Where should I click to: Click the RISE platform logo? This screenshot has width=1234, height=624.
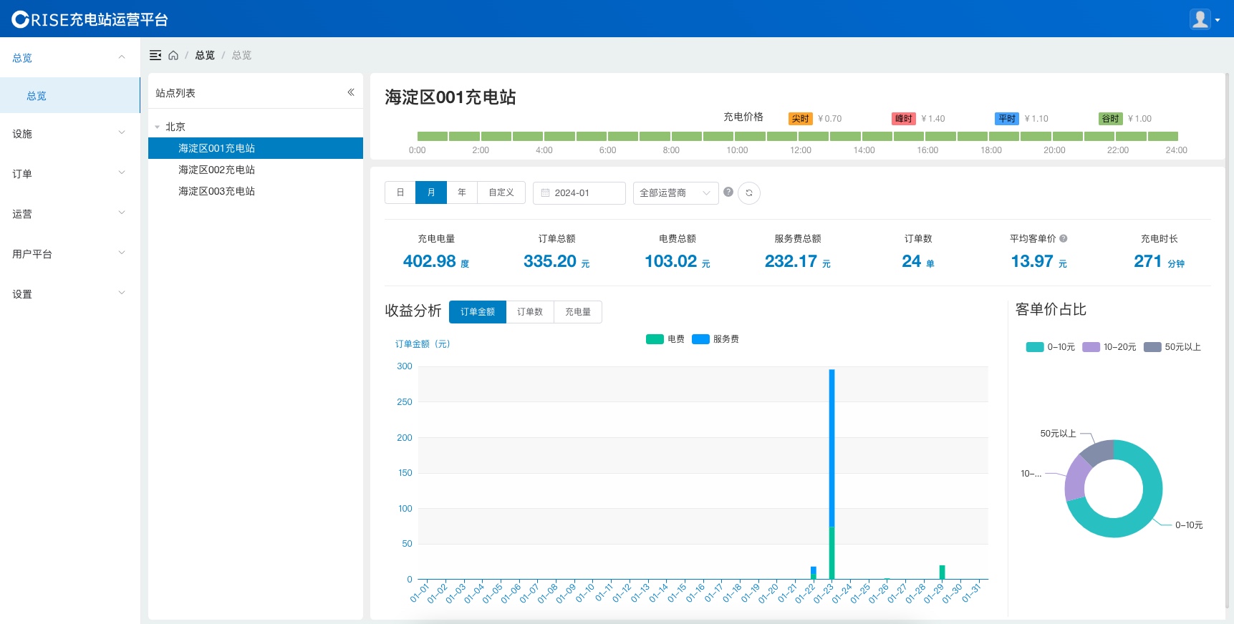pos(90,19)
